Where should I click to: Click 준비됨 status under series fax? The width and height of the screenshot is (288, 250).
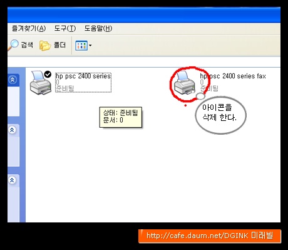point(209,88)
